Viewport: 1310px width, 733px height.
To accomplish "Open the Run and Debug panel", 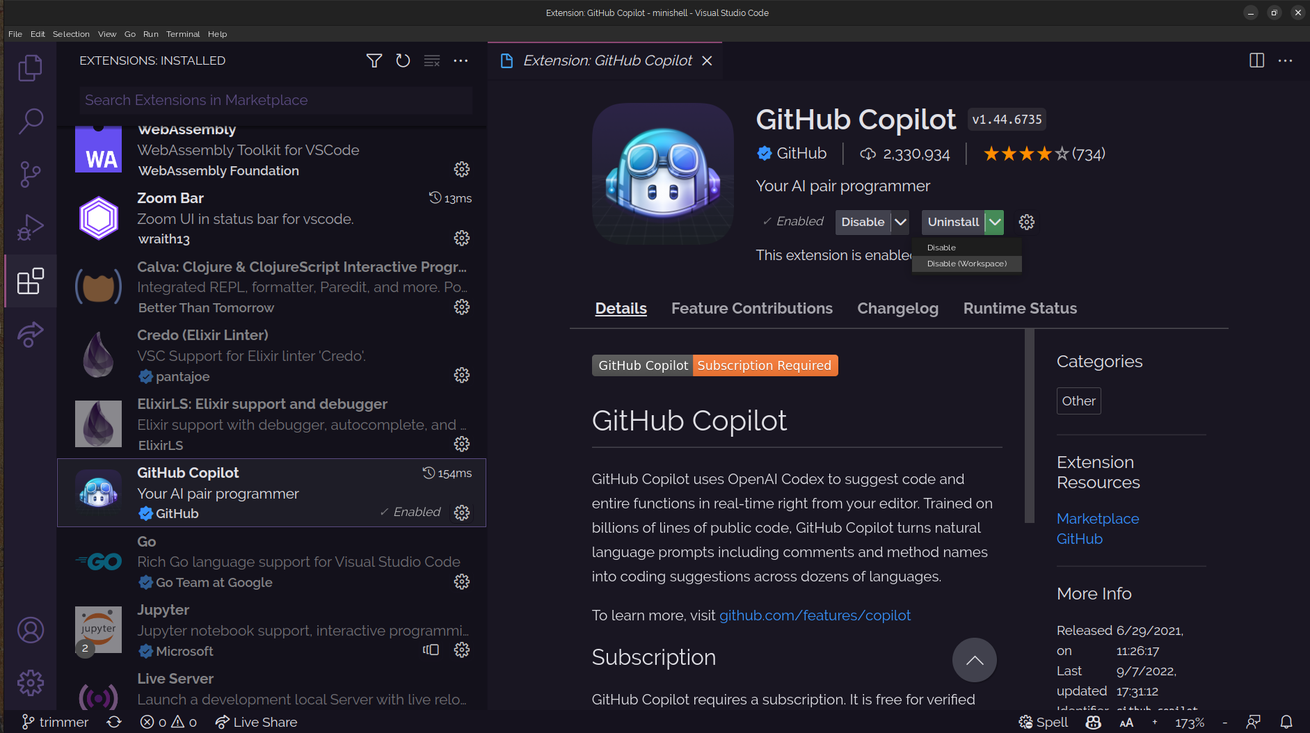I will coord(30,227).
